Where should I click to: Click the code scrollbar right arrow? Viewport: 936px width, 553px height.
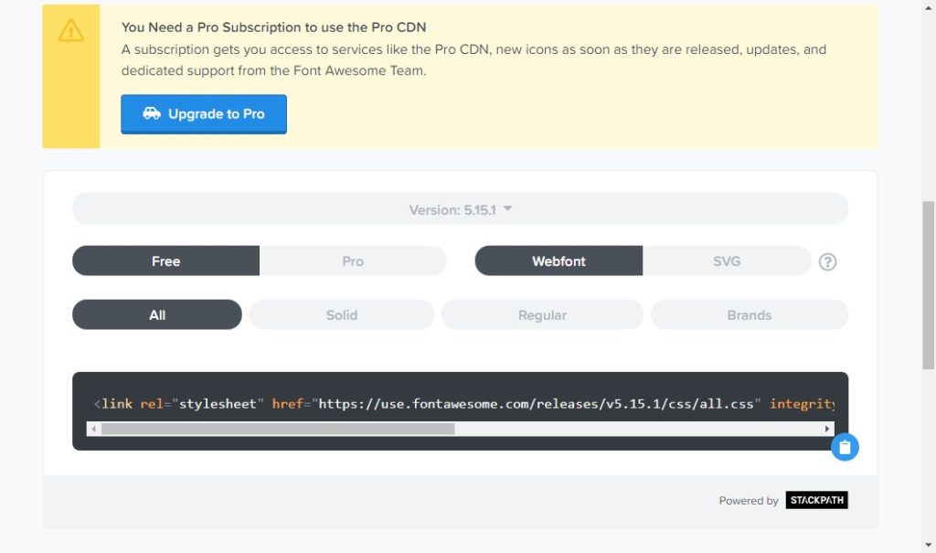(826, 429)
